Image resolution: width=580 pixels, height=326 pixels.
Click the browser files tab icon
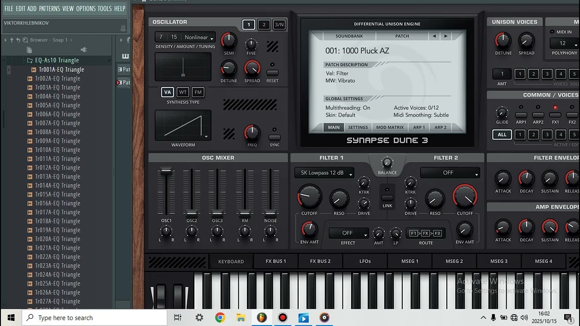29,50
